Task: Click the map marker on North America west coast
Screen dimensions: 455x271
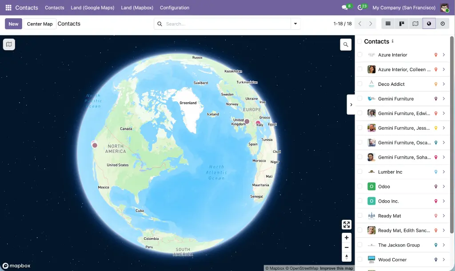Action: (x=94, y=144)
